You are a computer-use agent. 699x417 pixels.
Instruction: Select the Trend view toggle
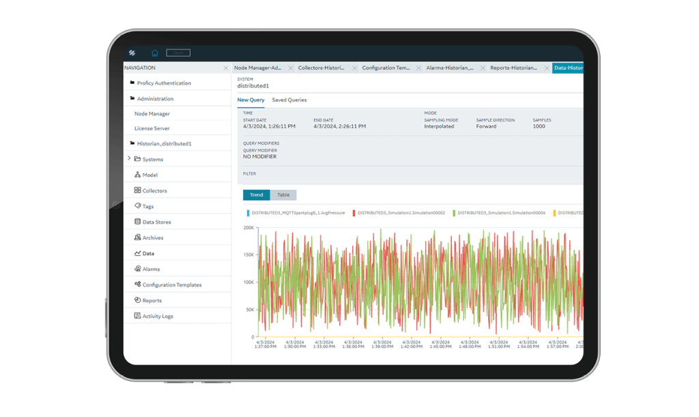click(x=256, y=195)
